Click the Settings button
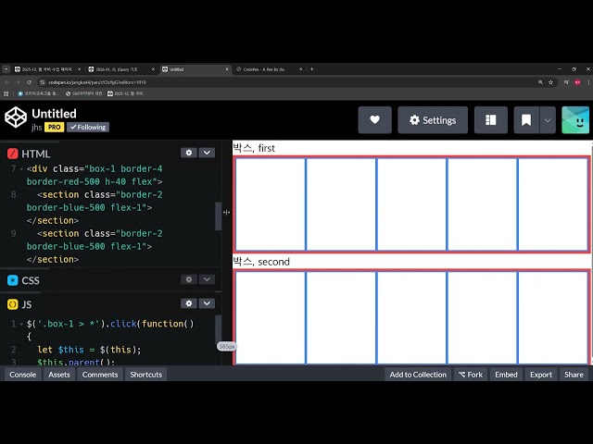 [433, 120]
